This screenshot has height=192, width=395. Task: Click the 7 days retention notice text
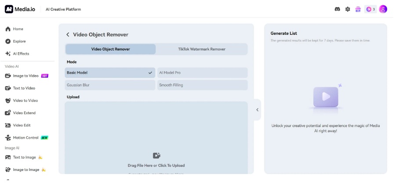tap(320, 40)
